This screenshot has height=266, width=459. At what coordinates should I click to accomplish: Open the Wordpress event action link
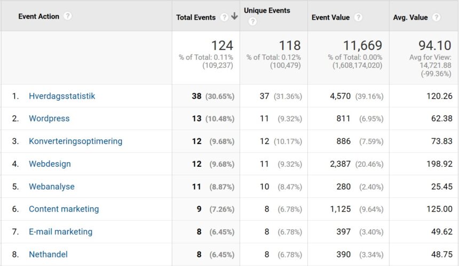click(x=49, y=118)
